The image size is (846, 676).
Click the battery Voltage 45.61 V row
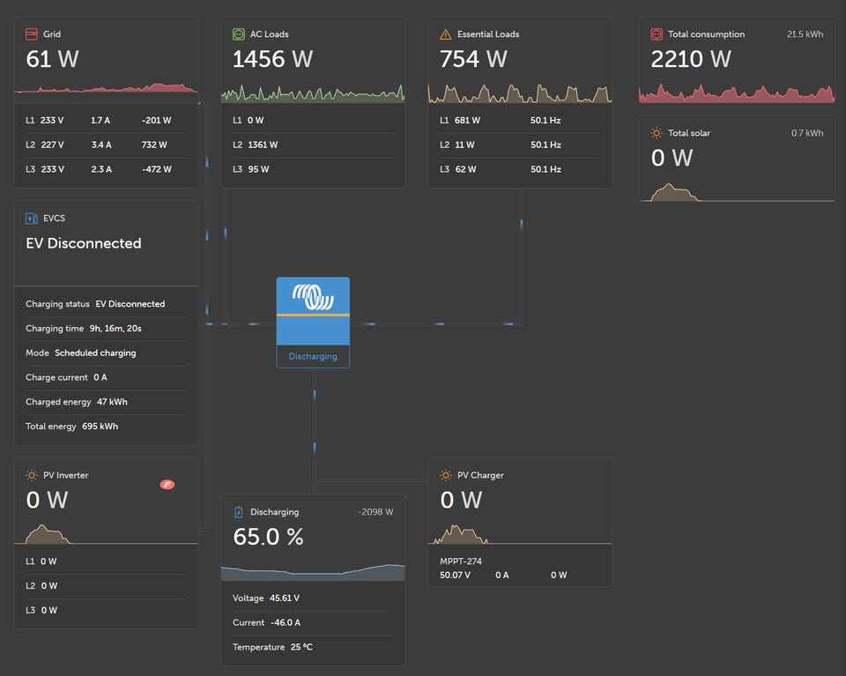pyautogui.click(x=313, y=598)
